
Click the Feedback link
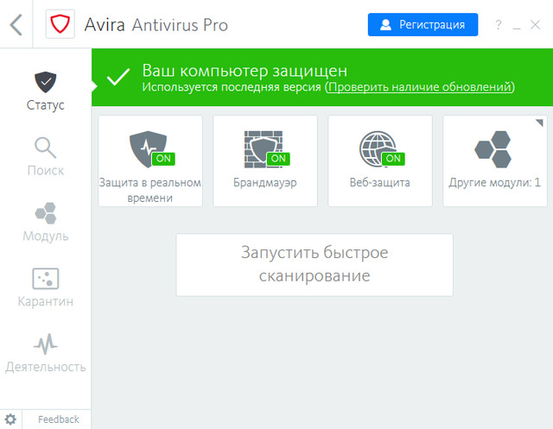click(x=59, y=420)
